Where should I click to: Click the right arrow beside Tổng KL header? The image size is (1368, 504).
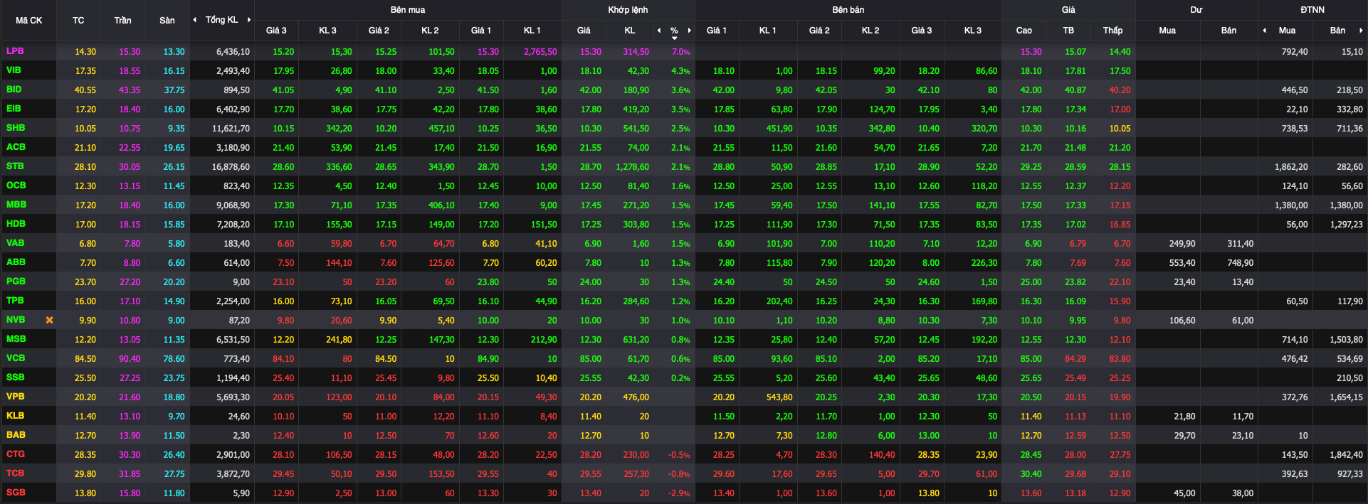click(x=249, y=20)
